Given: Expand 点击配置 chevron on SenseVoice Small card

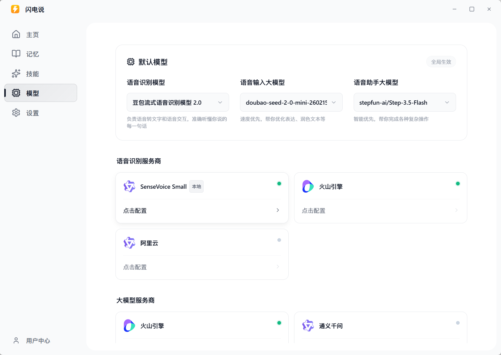Looking at the screenshot, I should pos(278,210).
